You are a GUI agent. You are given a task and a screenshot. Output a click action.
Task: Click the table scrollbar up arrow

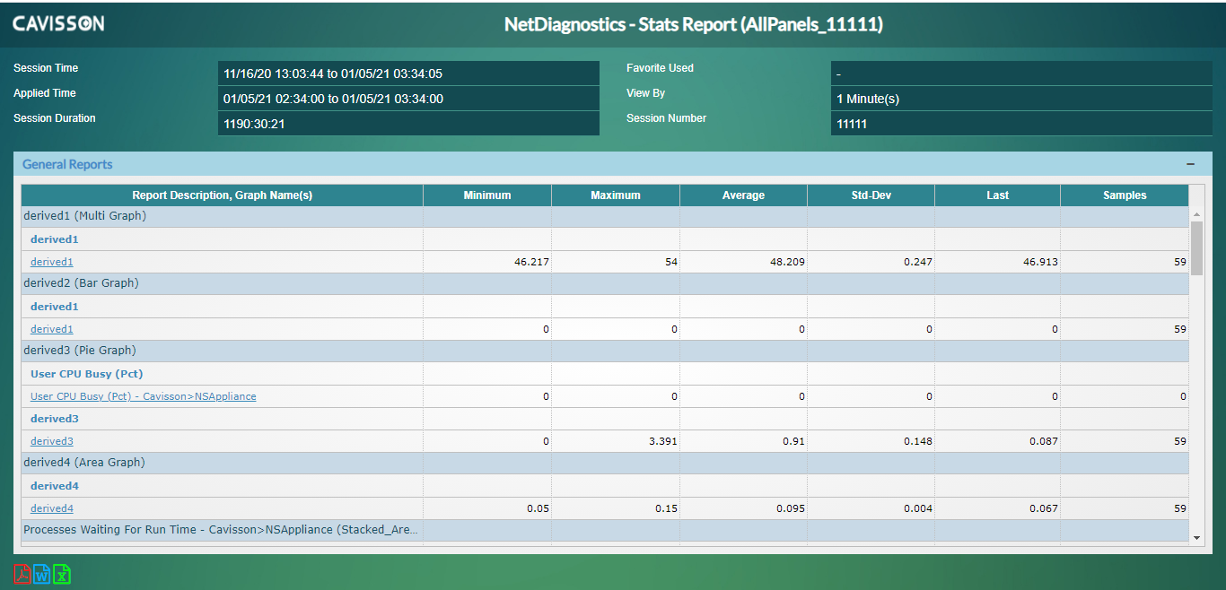1196,214
